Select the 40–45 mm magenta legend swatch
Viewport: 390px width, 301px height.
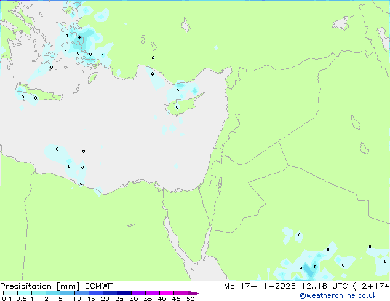pyautogui.click(x=167, y=293)
